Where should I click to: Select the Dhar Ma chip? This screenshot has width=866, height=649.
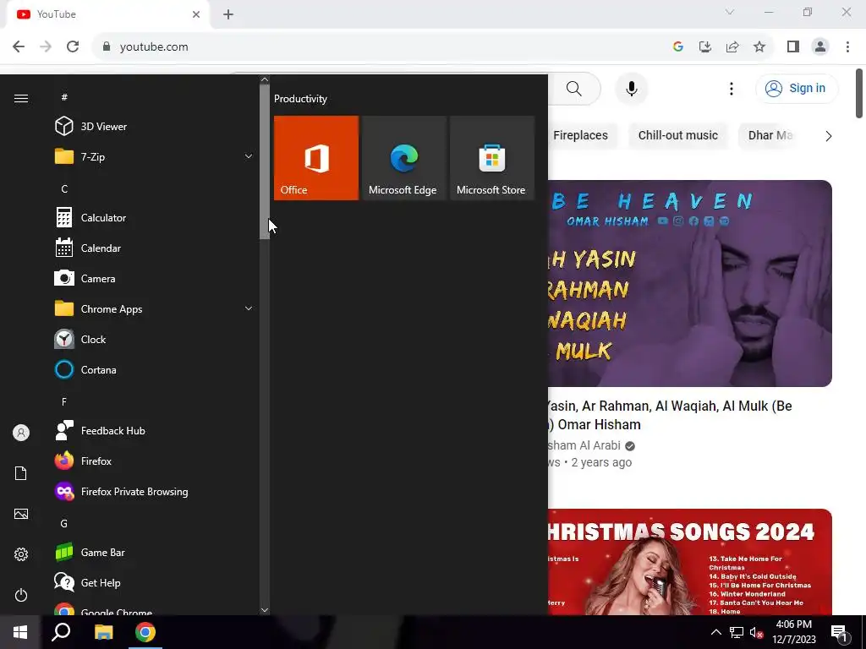(x=770, y=136)
